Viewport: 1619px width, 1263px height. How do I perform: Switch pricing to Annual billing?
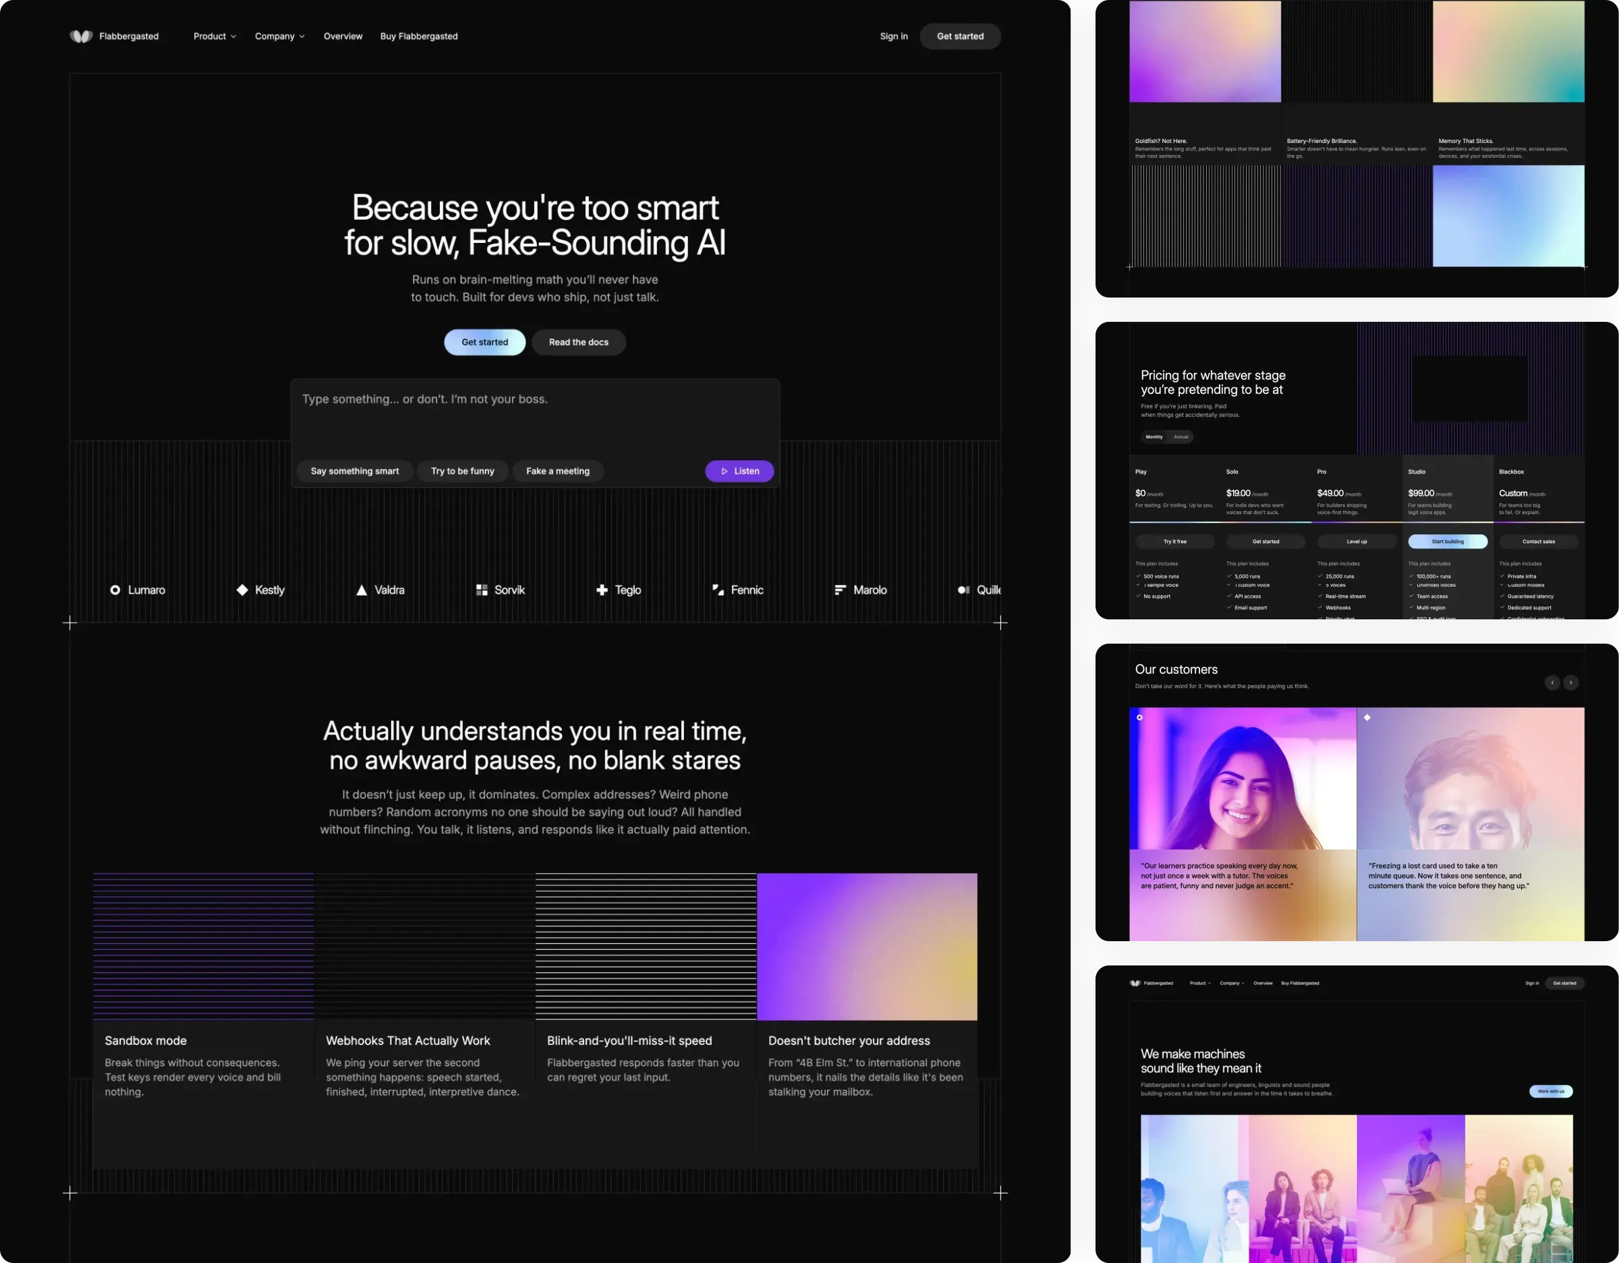[x=1181, y=437]
